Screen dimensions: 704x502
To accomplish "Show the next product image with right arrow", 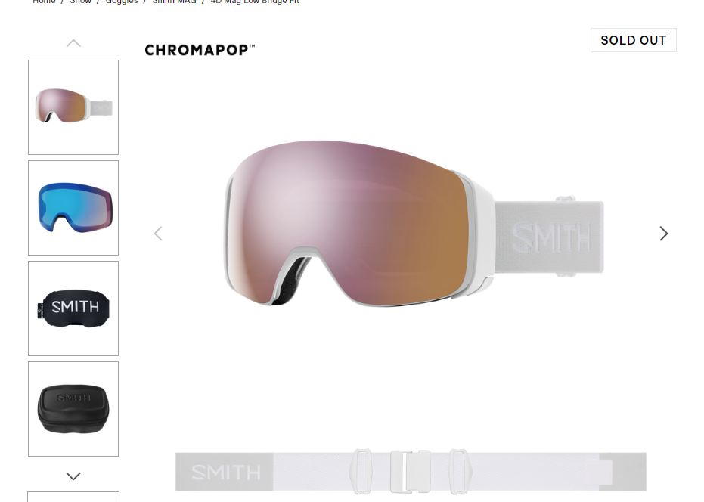I will [x=664, y=234].
